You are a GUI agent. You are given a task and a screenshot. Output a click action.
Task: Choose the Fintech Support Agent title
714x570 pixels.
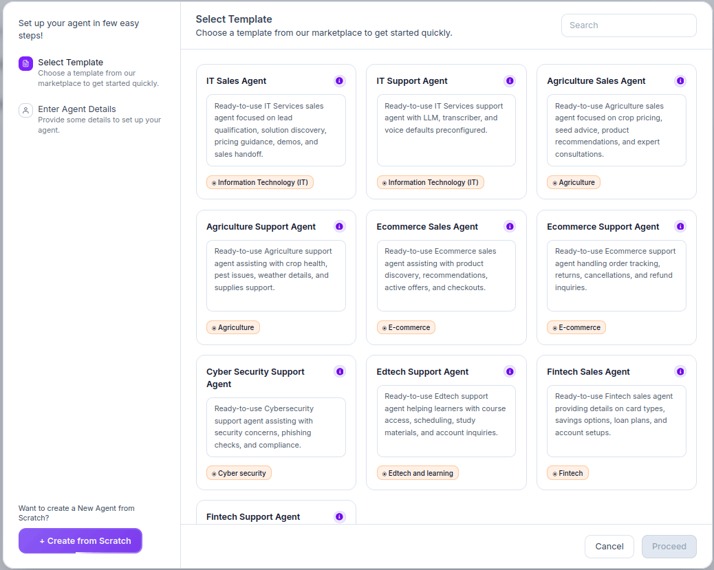point(252,517)
